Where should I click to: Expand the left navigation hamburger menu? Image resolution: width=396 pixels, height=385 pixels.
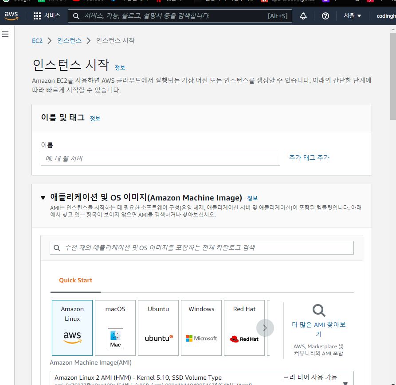click(x=5, y=34)
